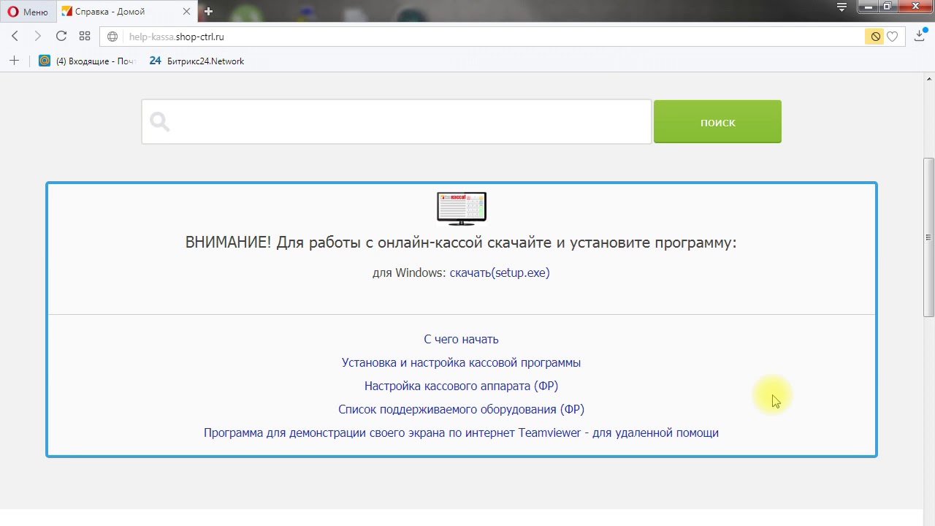Open Установка и настройка кассовой программы
Image resolution: width=935 pixels, height=526 pixels.
tap(461, 362)
